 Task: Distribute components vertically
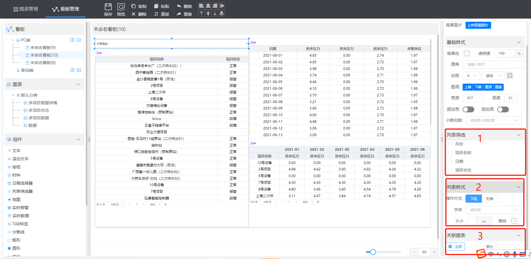point(221,13)
